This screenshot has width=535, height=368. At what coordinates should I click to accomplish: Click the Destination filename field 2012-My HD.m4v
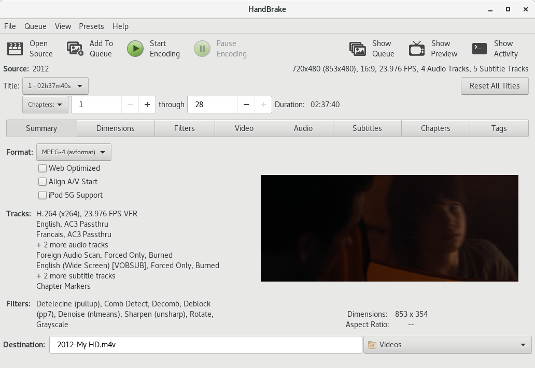[206, 345]
